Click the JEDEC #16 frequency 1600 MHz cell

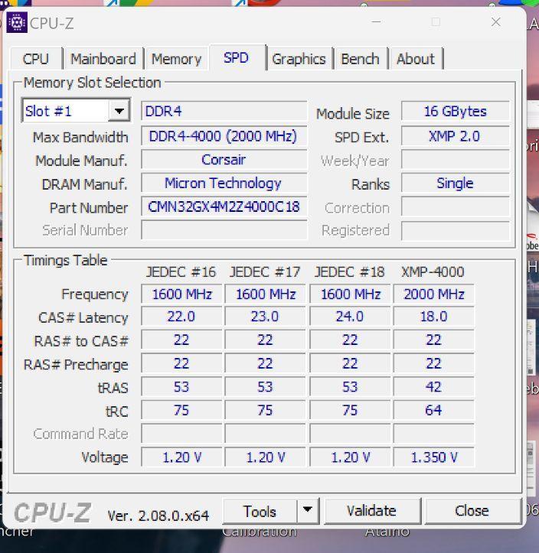click(x=181, y=294)
